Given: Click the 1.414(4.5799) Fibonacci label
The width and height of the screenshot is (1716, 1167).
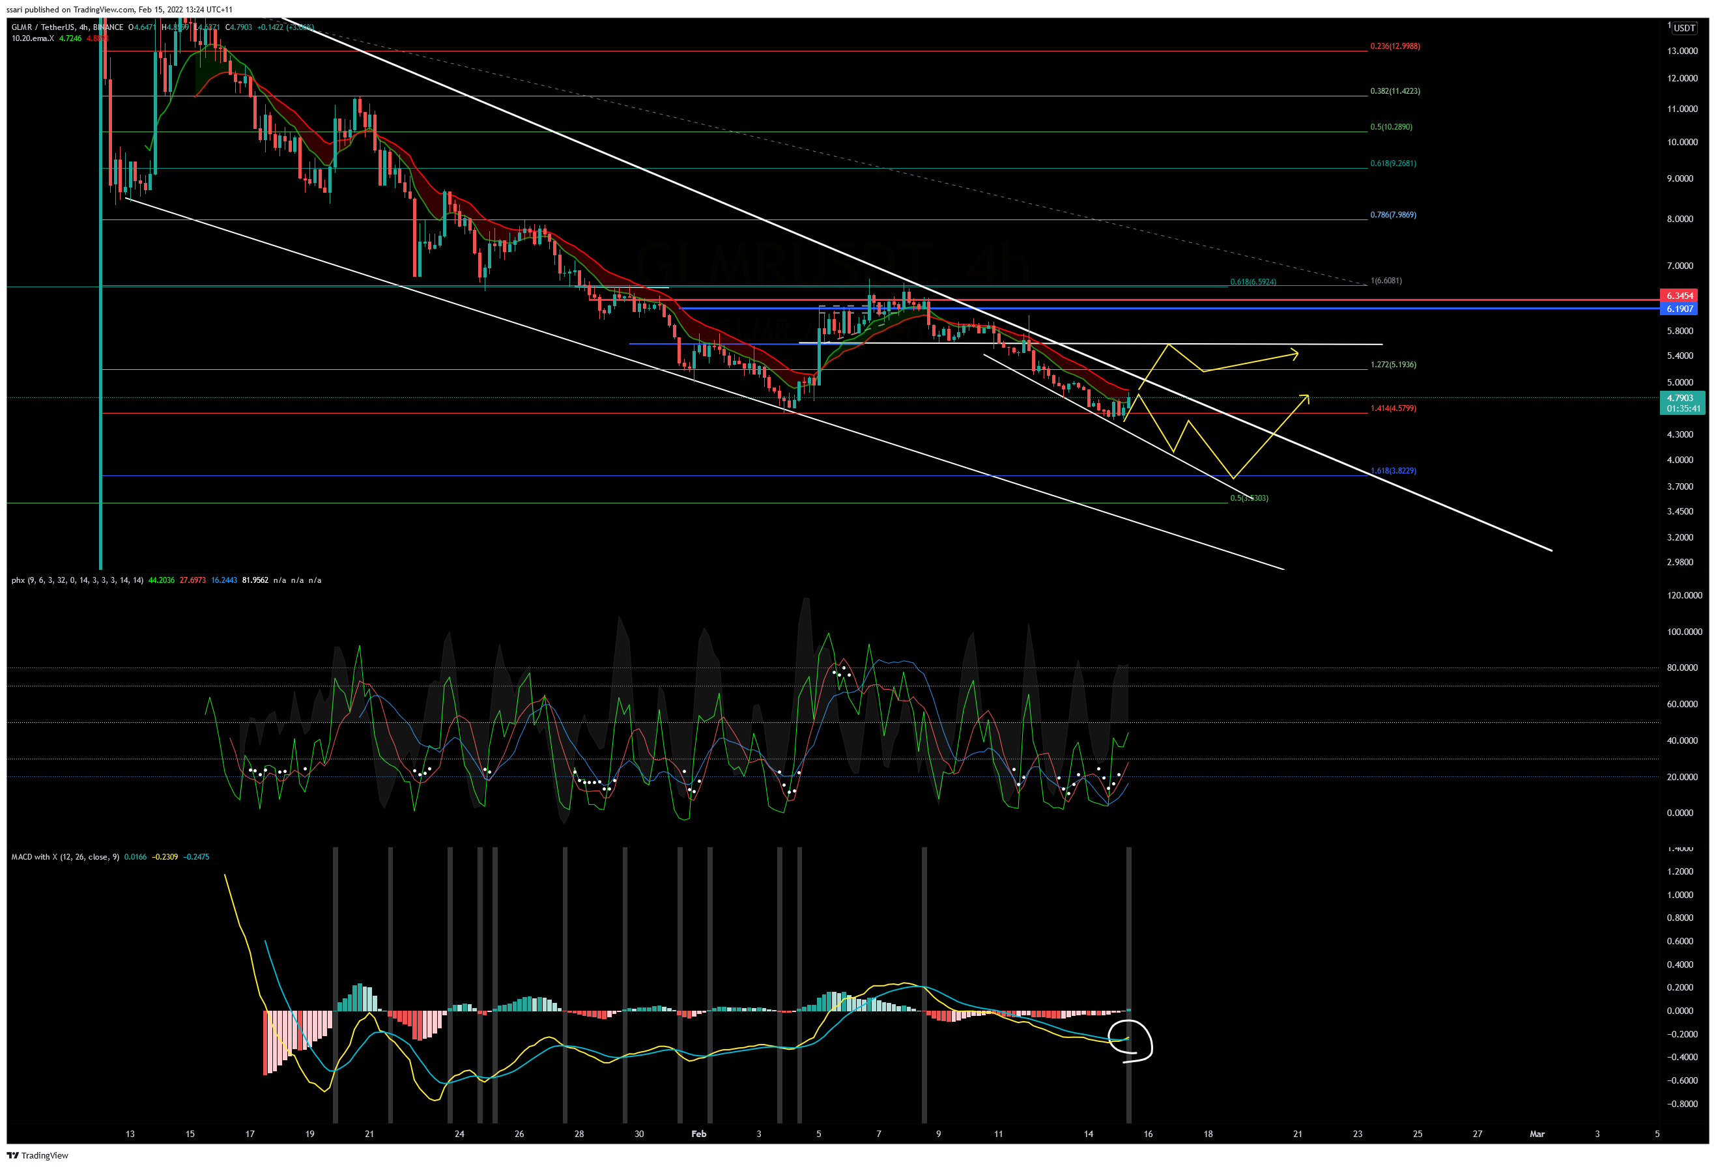Looking at the screenshot, I should coord(1393,408).
